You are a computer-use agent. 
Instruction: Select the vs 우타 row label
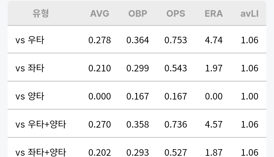pos(30,40)
